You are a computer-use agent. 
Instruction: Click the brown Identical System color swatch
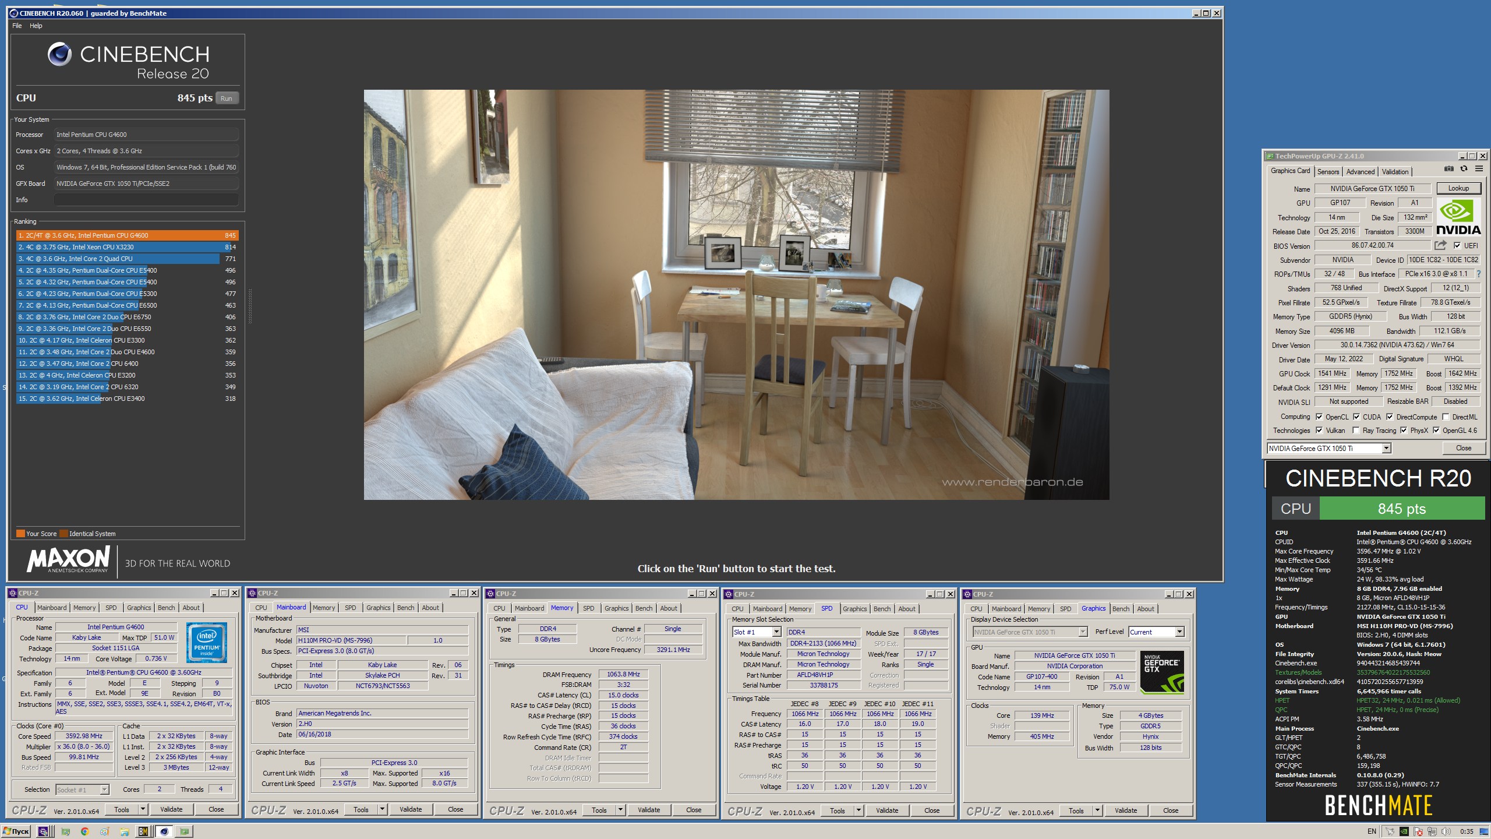[x=63, y=533]
